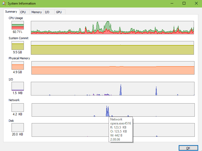The height and width of the screenshot is (151, 202).
Task: Click the Physical Memory history graph
Action: pyautogui.click(x=113, y=68)
